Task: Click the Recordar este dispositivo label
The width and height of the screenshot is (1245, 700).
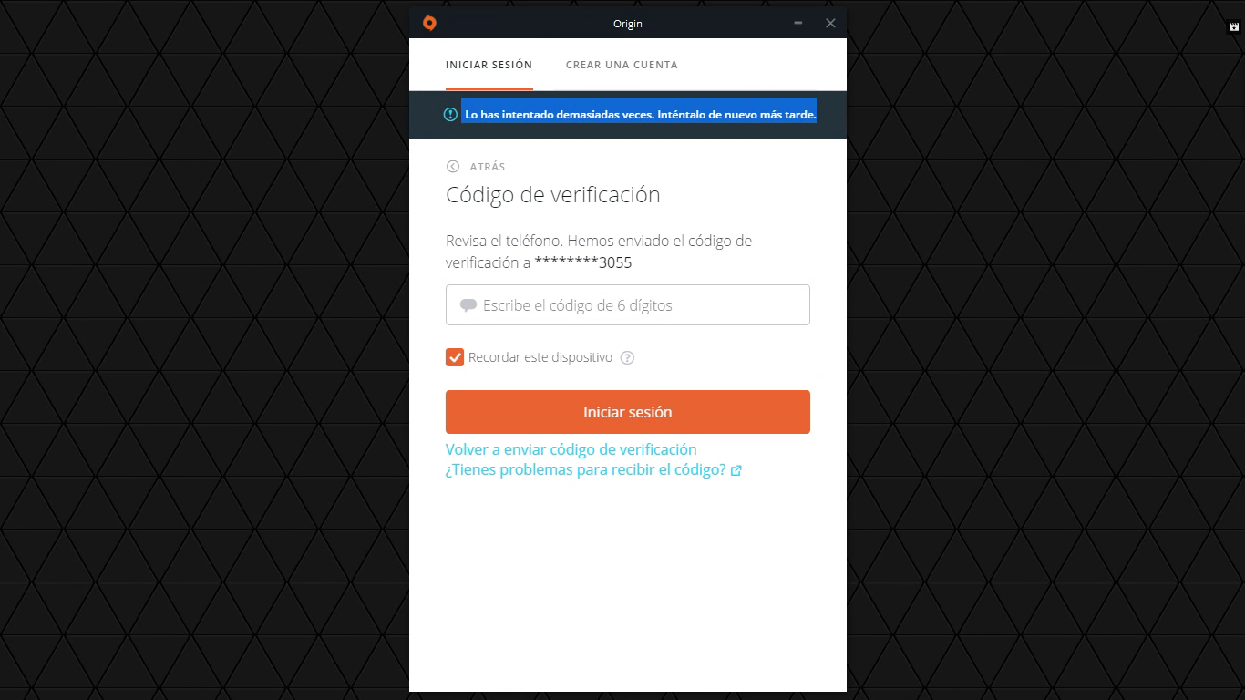Action: tap(540, 357)
